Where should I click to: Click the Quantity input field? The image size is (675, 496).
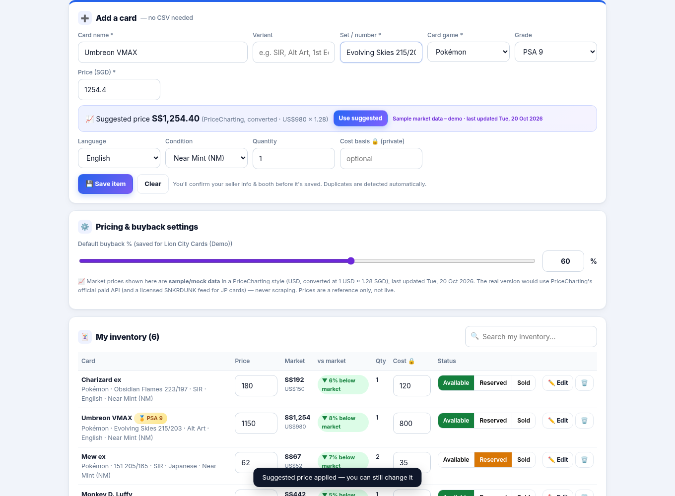point(294,159)
